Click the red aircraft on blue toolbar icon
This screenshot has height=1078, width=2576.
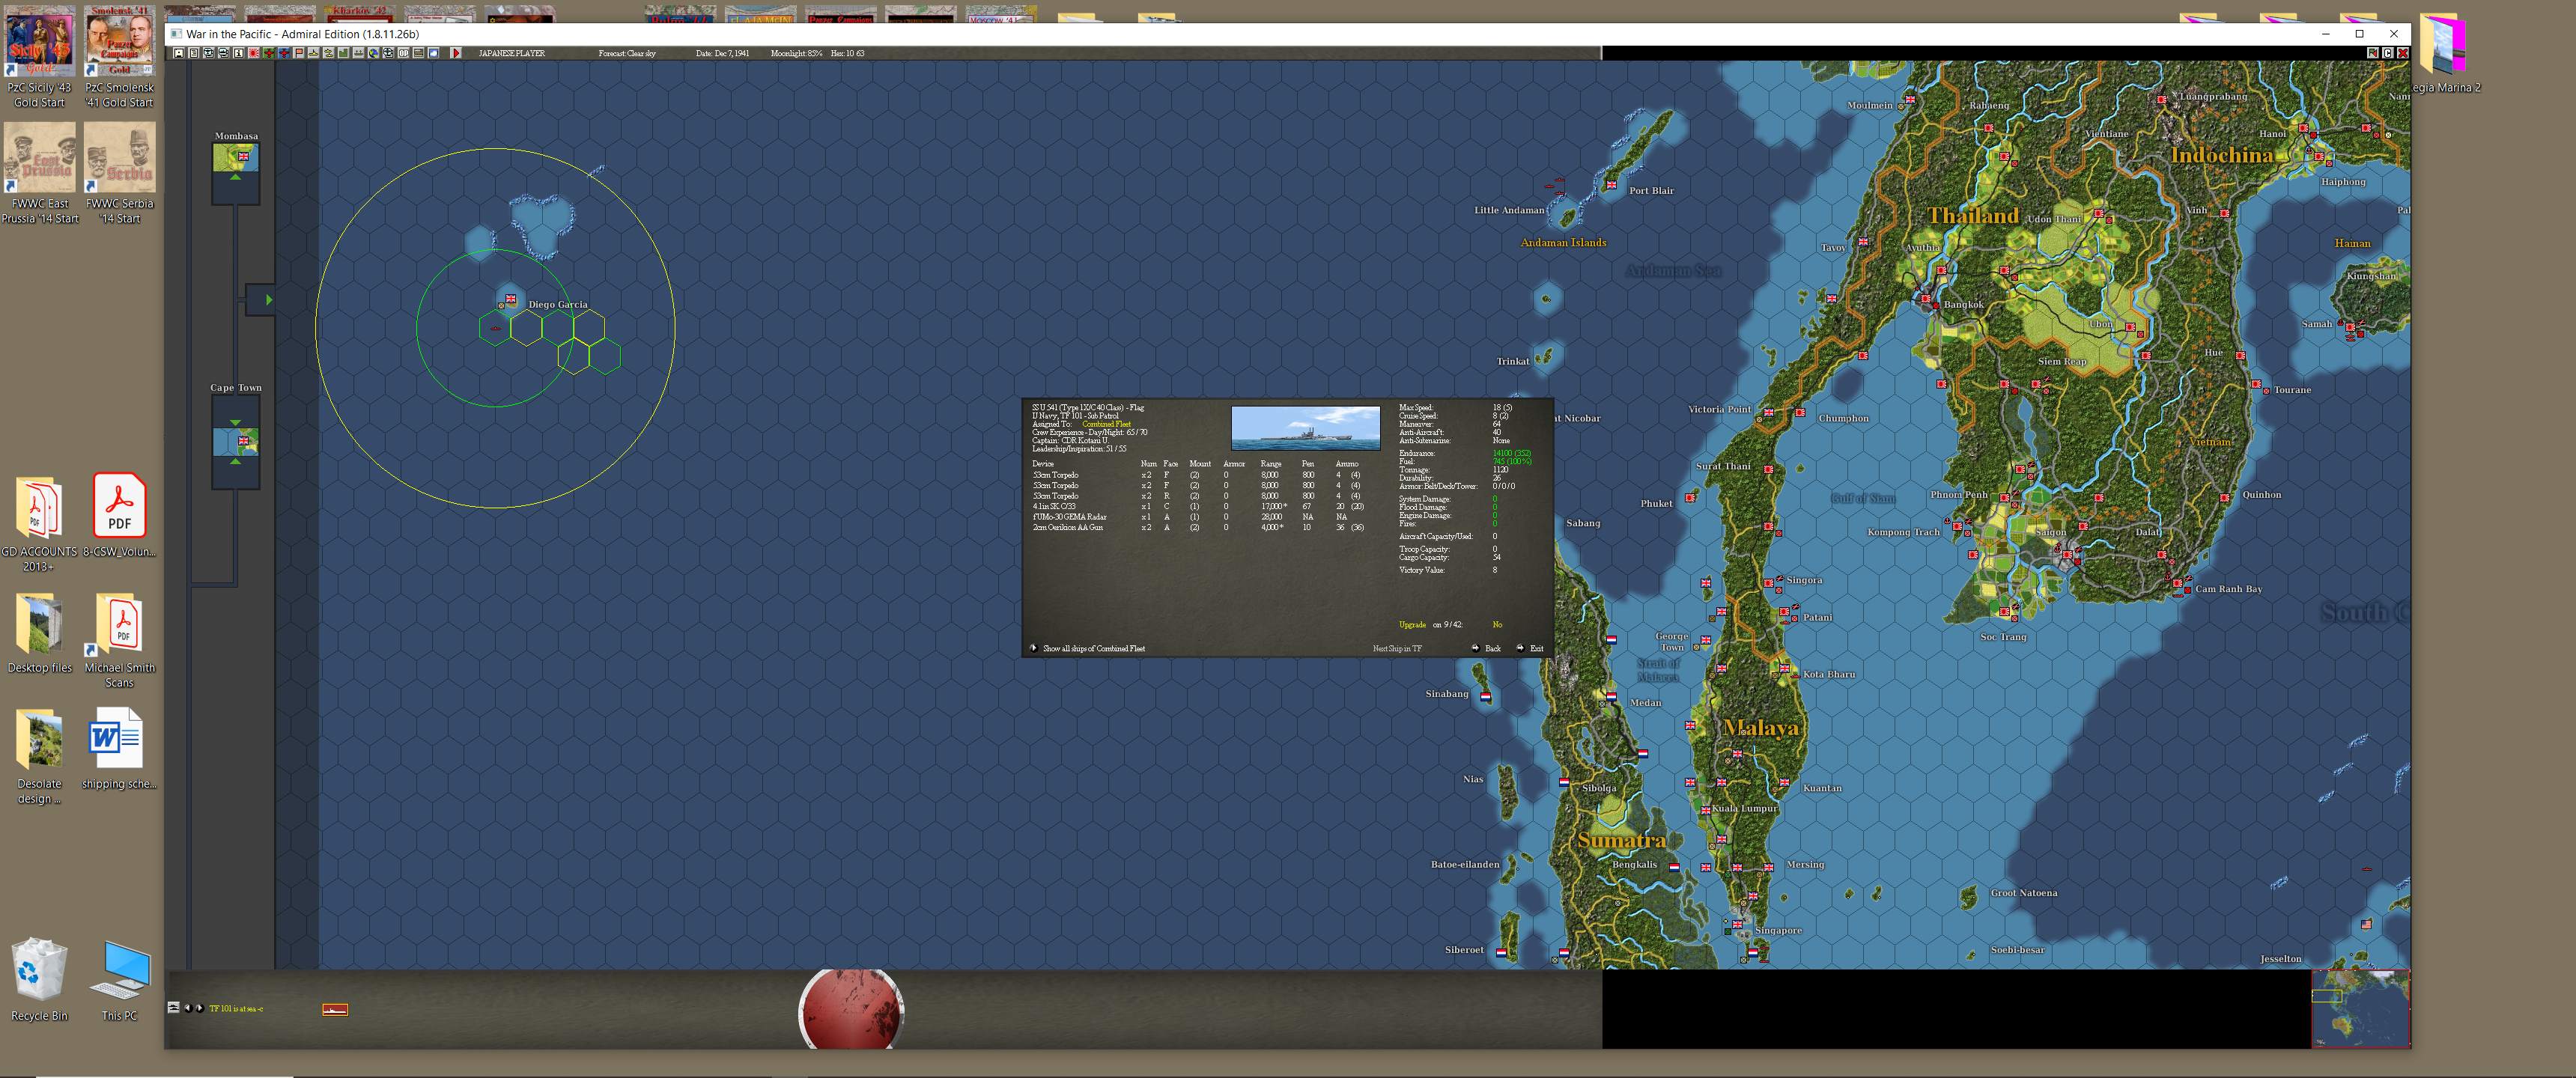[x=284, y=53]
